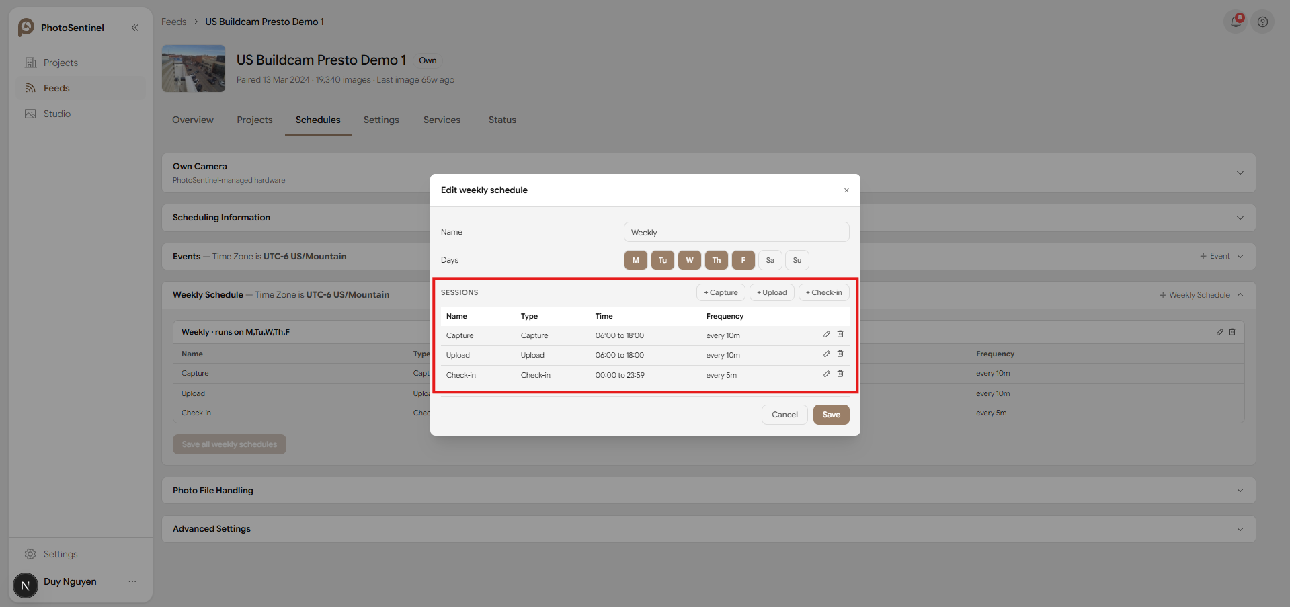Delete the Check-in session in the dialog
Screen dimensions: 1290x607
[x=840, y=374]
